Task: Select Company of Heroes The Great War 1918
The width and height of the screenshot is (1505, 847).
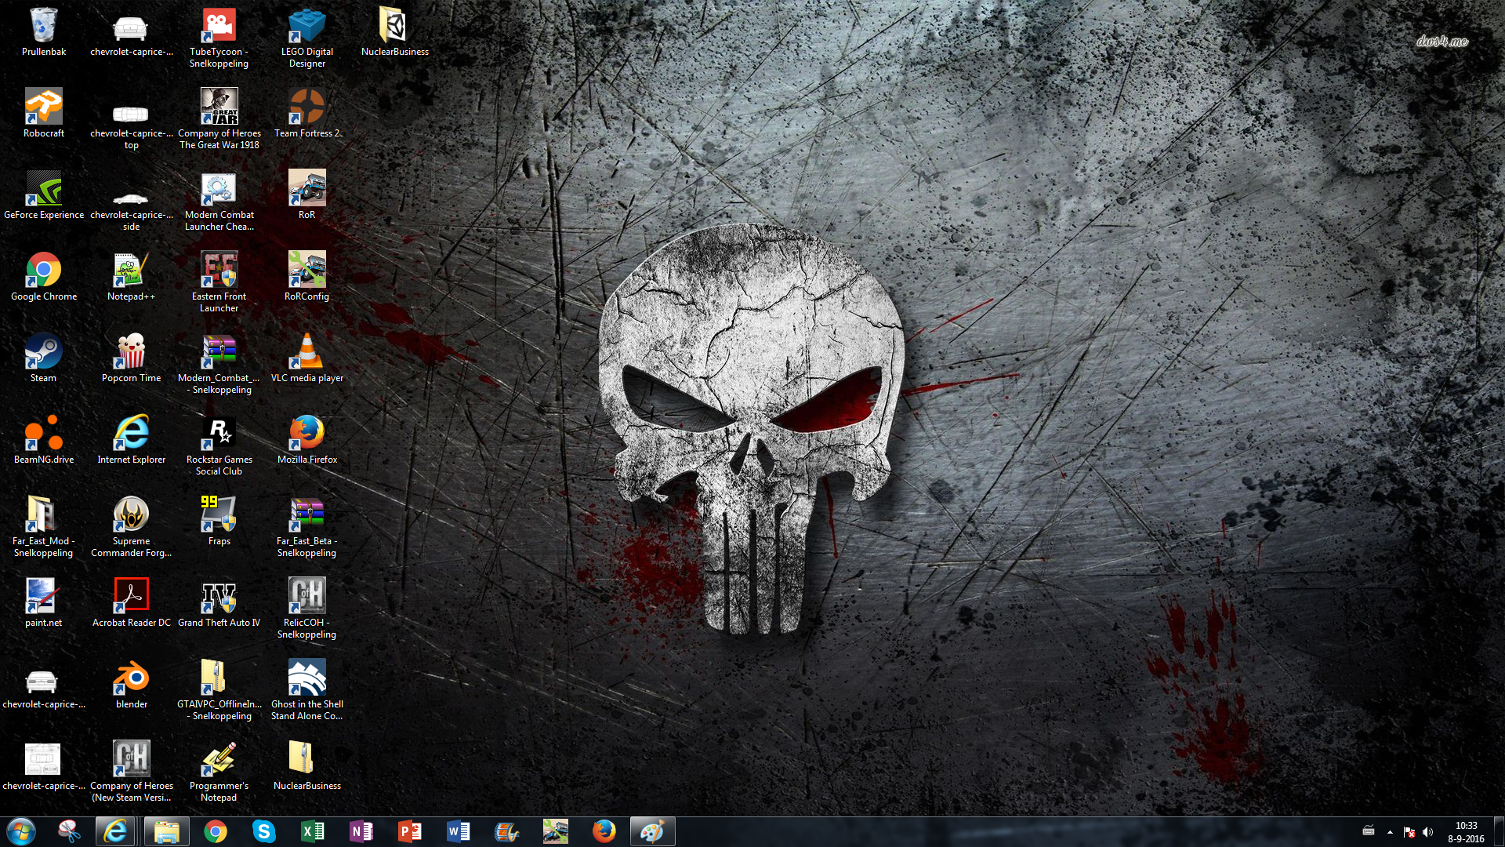Action: coord(219,119)
